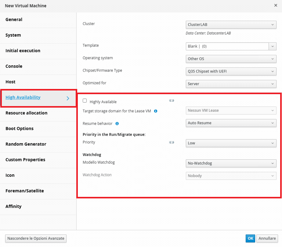Click link icon beside Priority label
The height and width of the screenshot is (247, 282).
coord(172,142)
